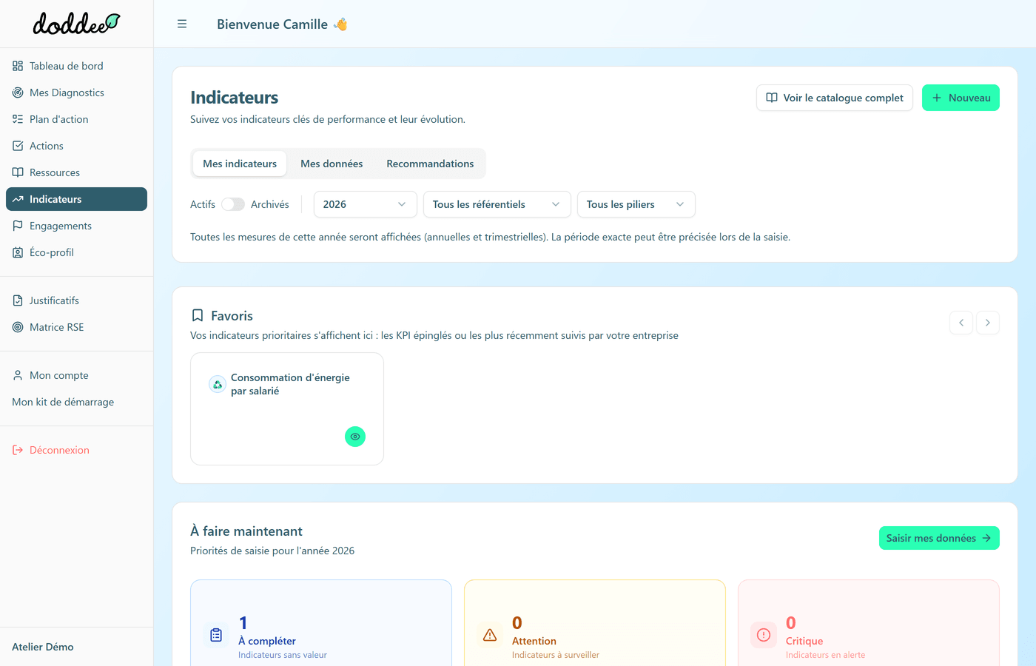This screenshot has height=666, width=1036.
Task: Click the Tableau de bord grid icon
Action: (18, 66)
